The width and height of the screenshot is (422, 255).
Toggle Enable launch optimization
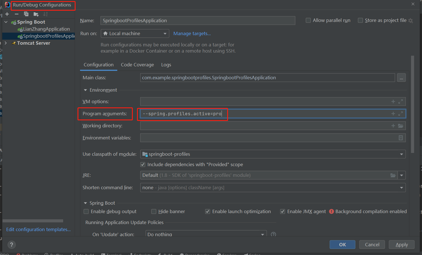[207, 211]
